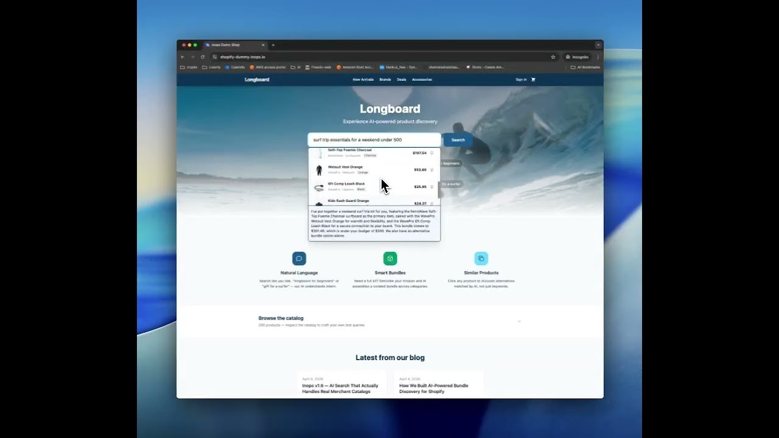Click the Charcoal color tag
This screenshot has height=438, width=779.
pos(370,156)
